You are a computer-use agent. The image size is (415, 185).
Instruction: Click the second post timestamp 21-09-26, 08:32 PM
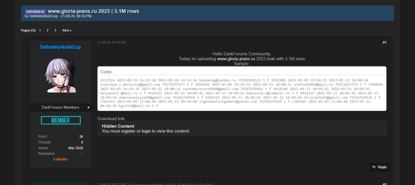[x=111, y=184]
